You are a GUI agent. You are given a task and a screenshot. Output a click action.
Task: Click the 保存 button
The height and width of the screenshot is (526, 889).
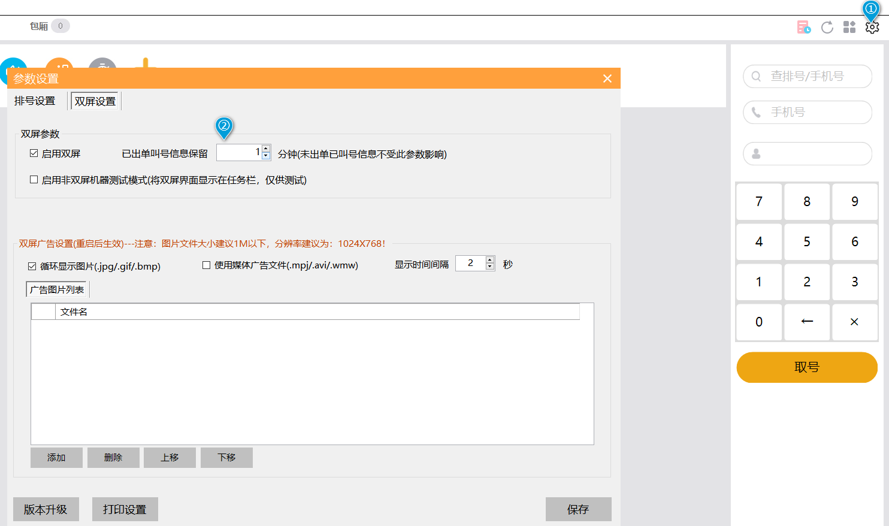click(x=578, y=509)
